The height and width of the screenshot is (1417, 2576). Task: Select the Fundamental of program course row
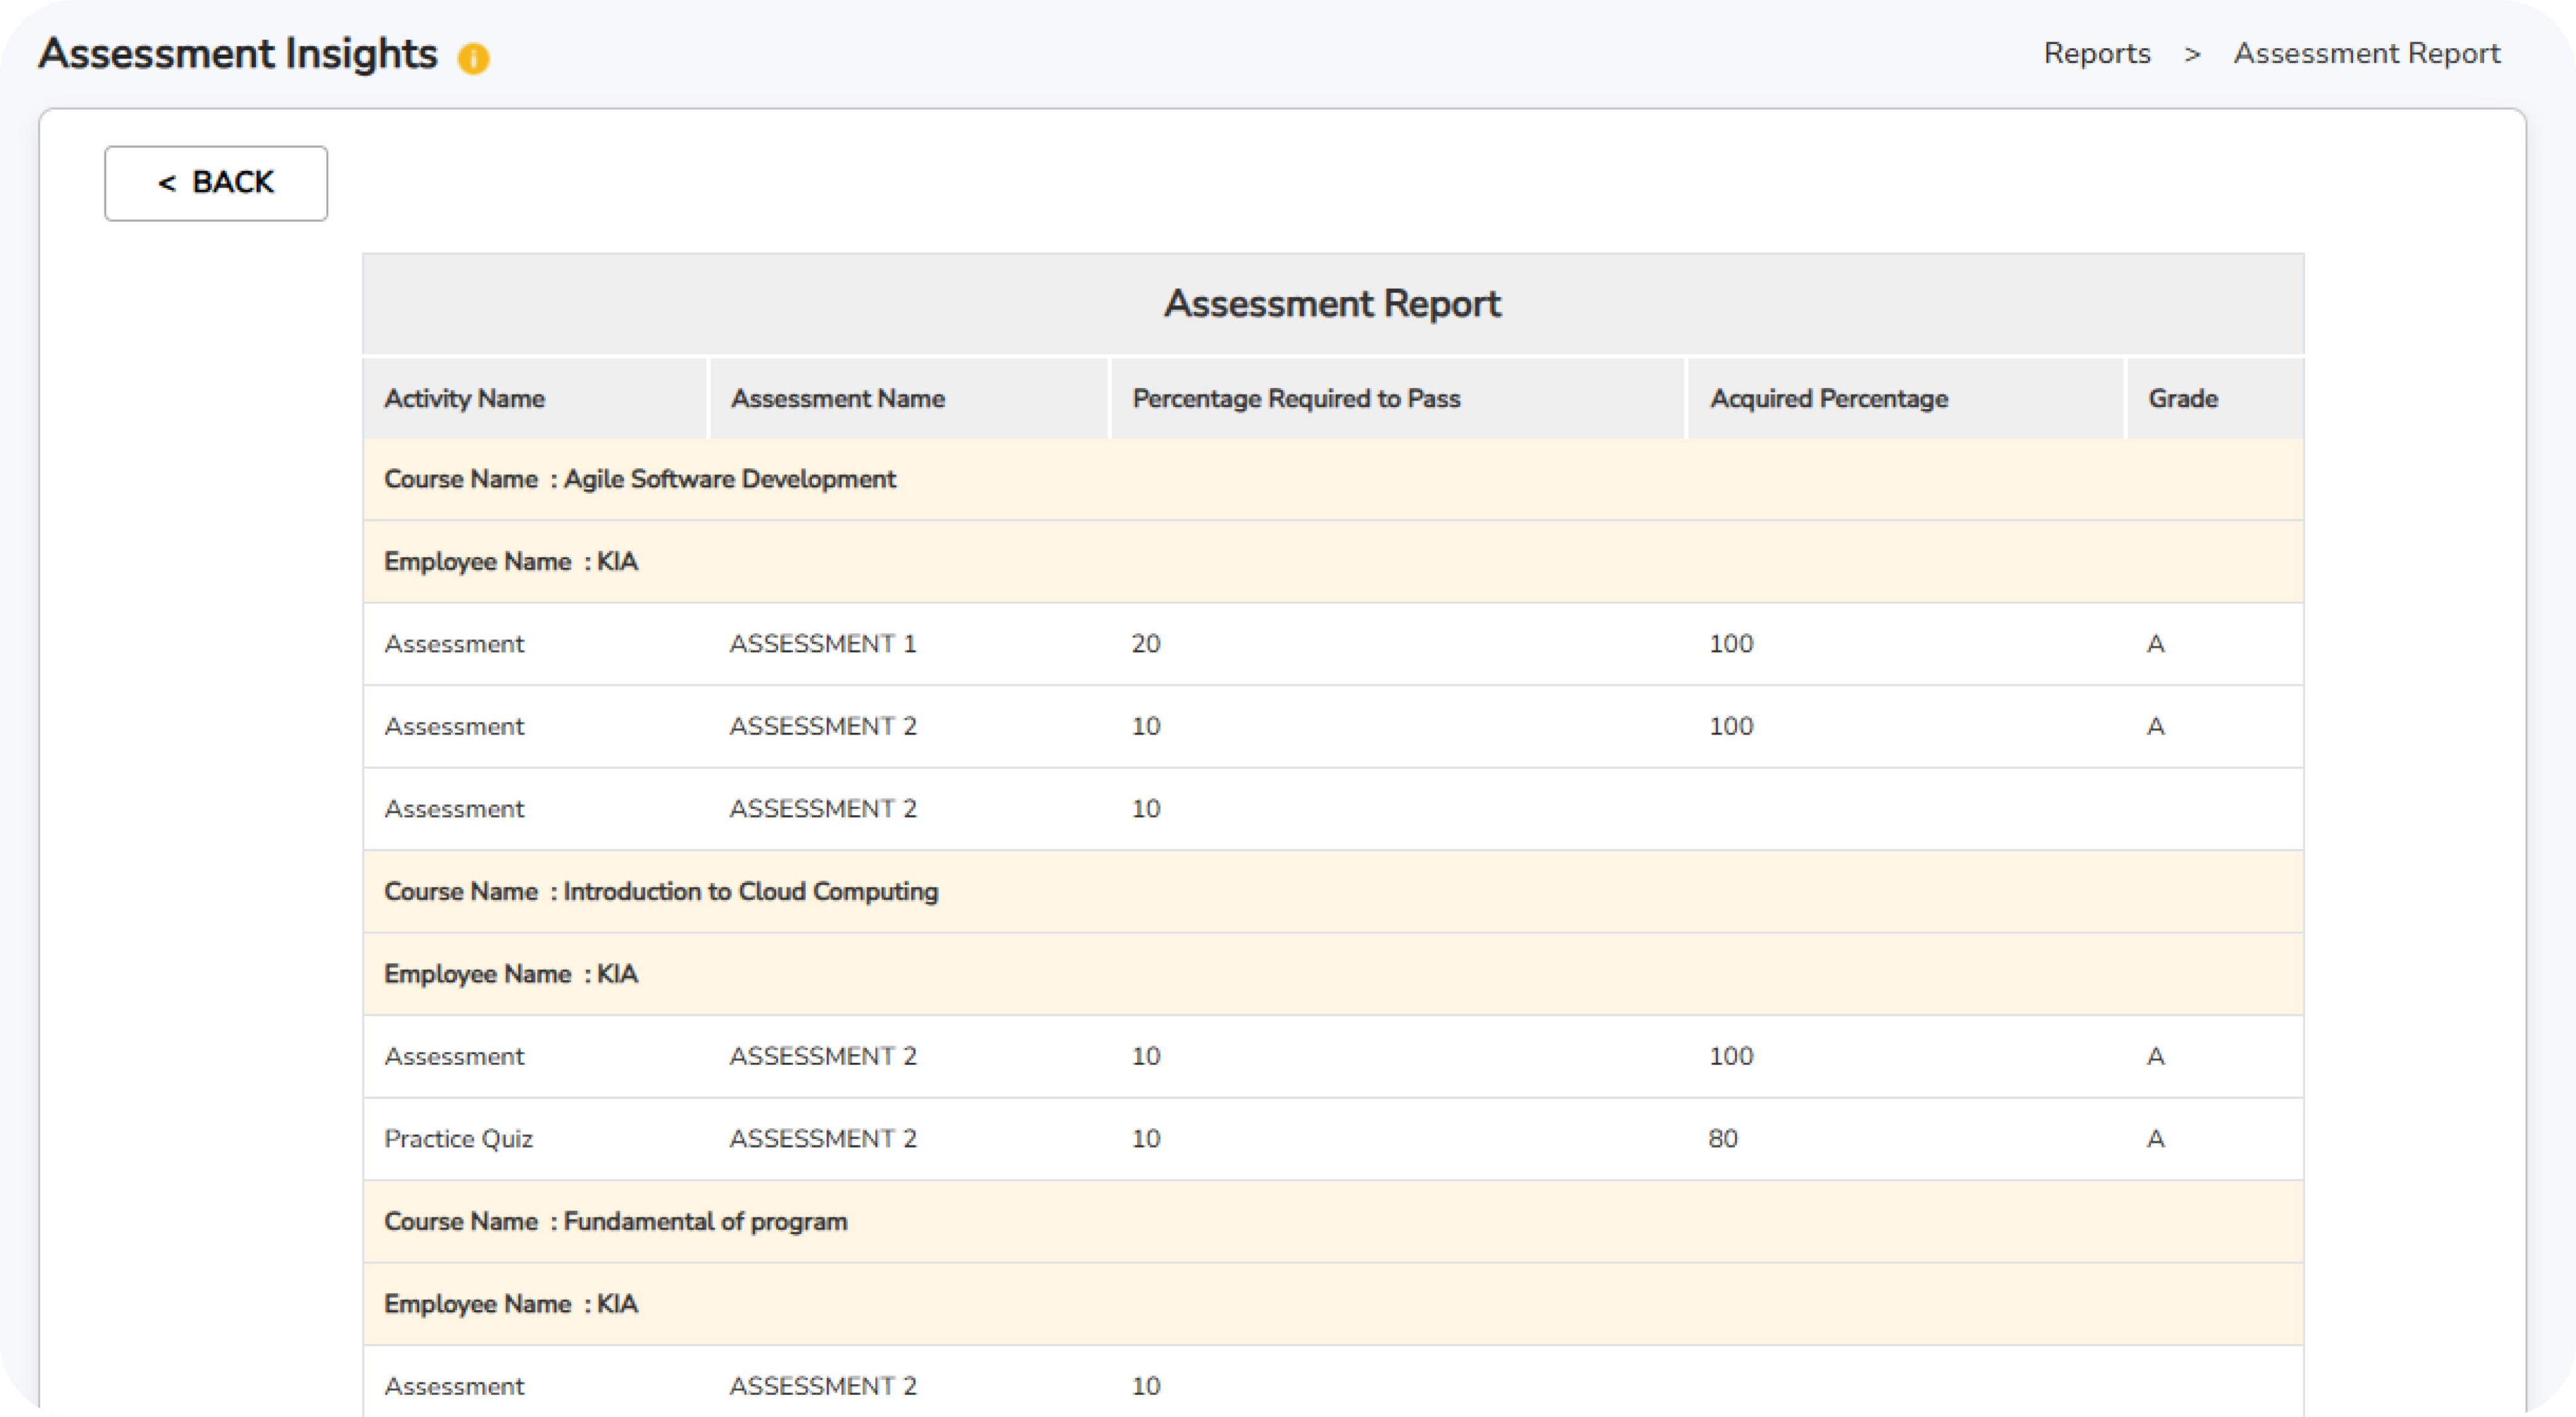(1333, 1221)
